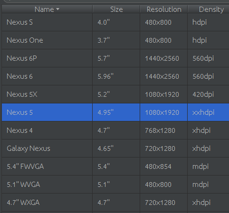Click the 5.4" size cell of FWVGA row

click(116, 167)
